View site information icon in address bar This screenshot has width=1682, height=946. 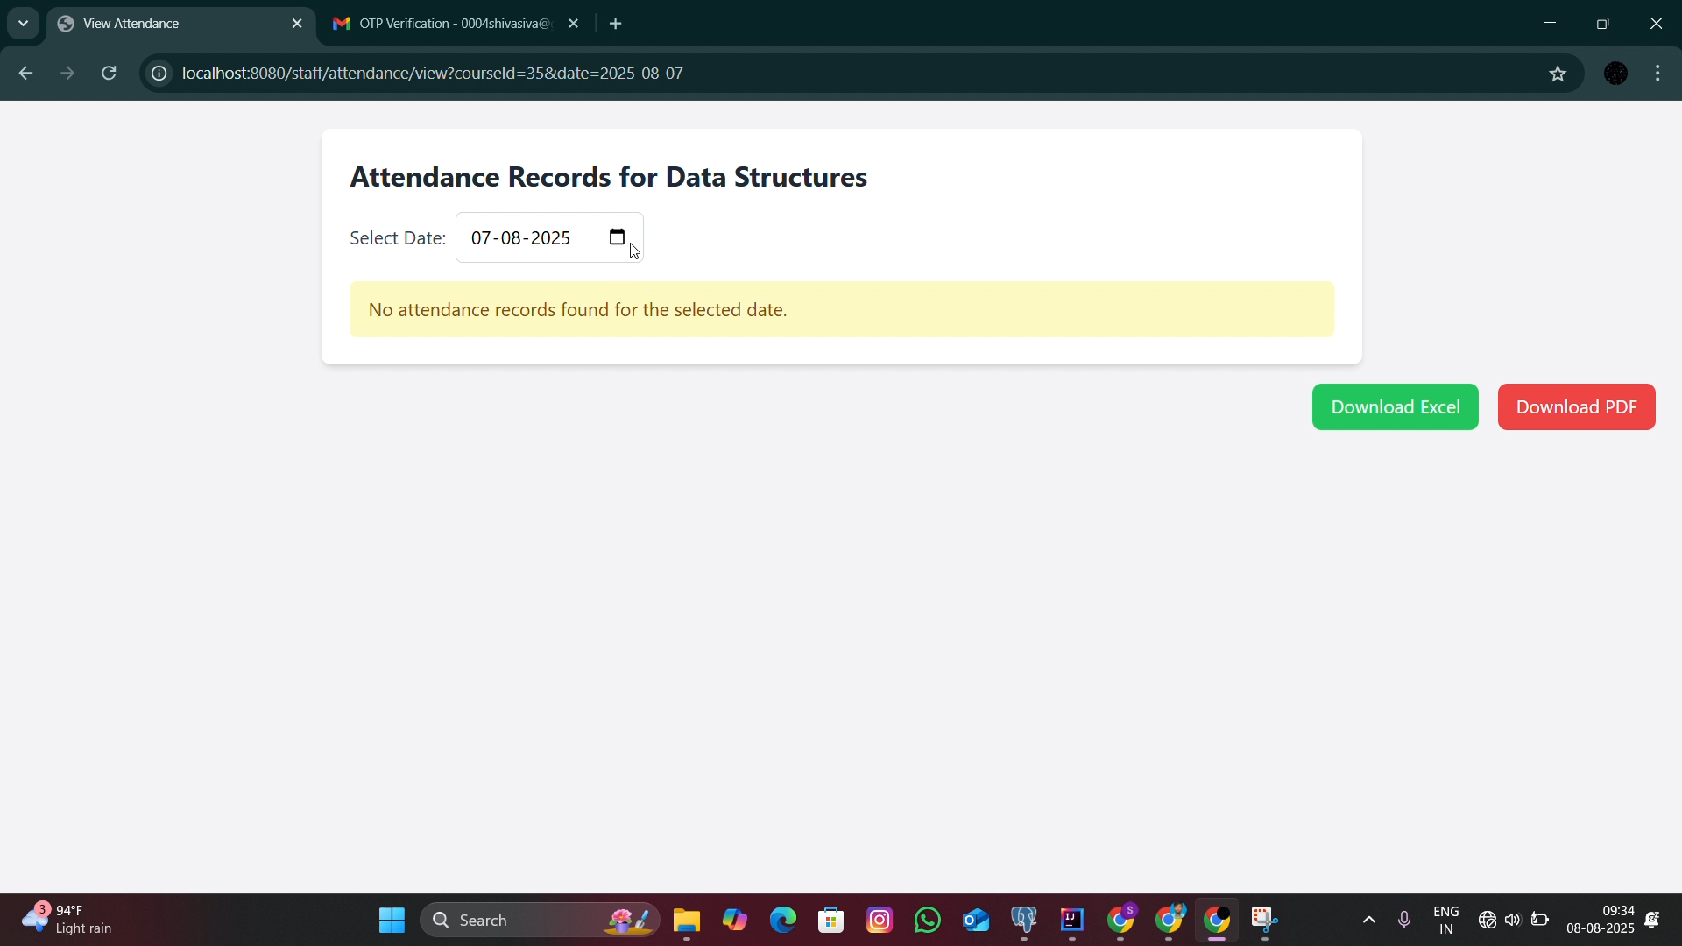(159, 74)
